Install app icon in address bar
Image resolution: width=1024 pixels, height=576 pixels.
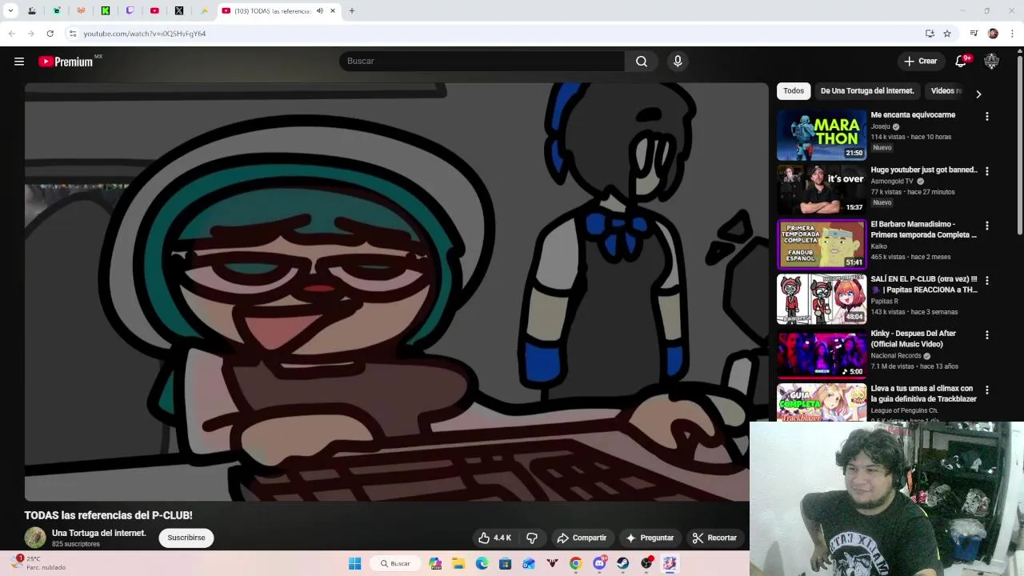point(930,34)
